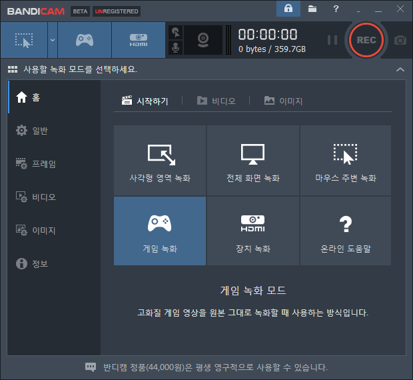Click the 0 bytes / 359.7GB text
The image size is (413, 380).
click(272, 49)
